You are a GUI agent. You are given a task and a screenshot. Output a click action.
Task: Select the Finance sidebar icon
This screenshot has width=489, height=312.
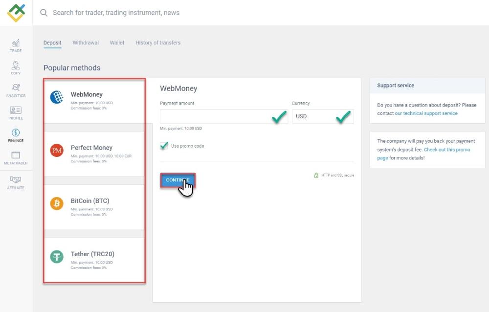(16, 135)
